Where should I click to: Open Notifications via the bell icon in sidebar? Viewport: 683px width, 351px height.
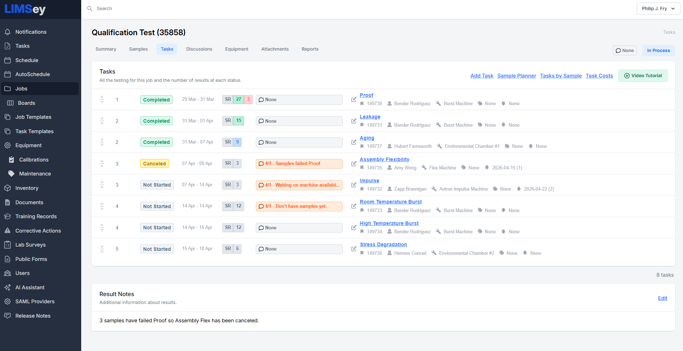coord(8,32)
